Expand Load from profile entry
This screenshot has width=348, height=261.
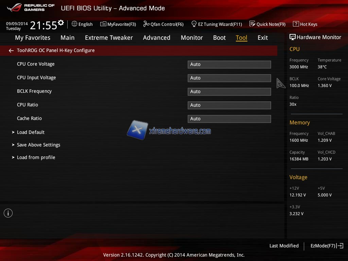pyautogui.click(x=36, y=157)
